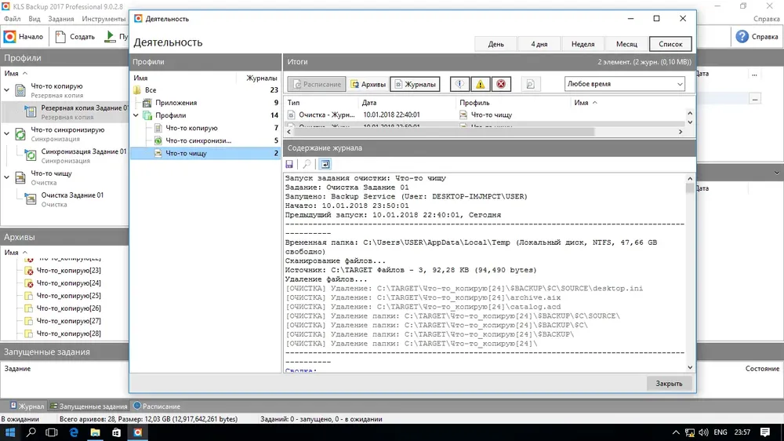Collapse the Что-то синхронизирую profile in sidebar

tap(6, 133)
